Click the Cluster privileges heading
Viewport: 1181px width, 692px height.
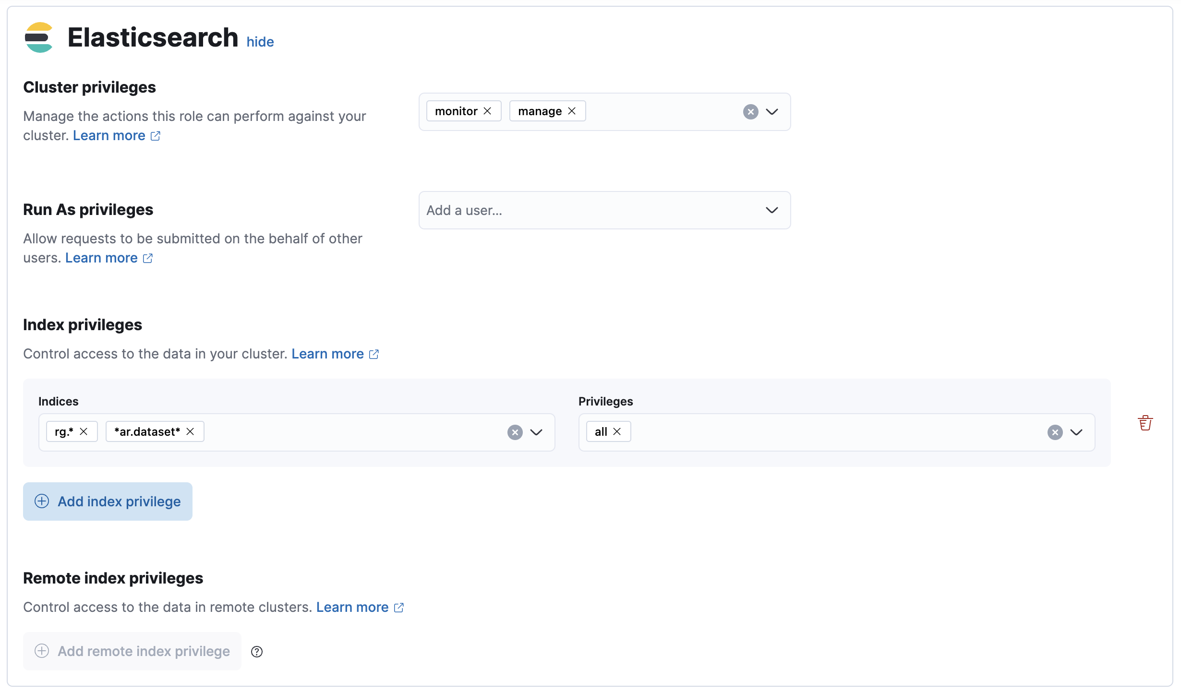[89, 87]
